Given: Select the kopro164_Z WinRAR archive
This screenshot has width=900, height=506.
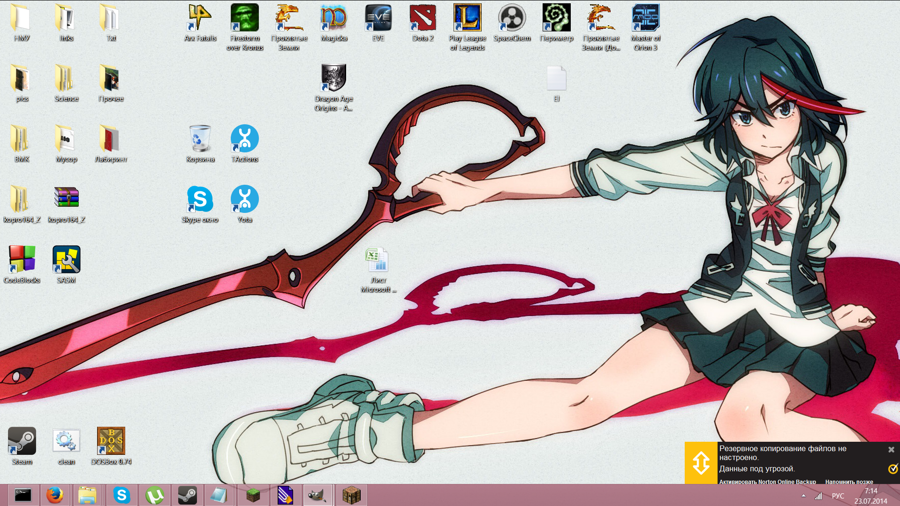Looking at the screenshot, I should pyautogui.click(x=66, y=204).
